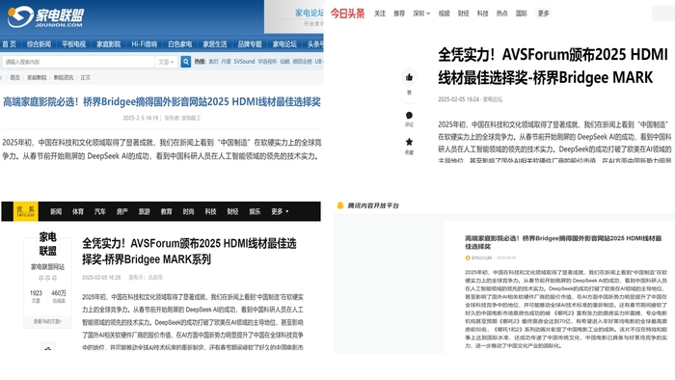Image resolution: width=675 pixels, height=380 pixels.
Task: Click the 460万 total reads count
Action: coord(59,293)
